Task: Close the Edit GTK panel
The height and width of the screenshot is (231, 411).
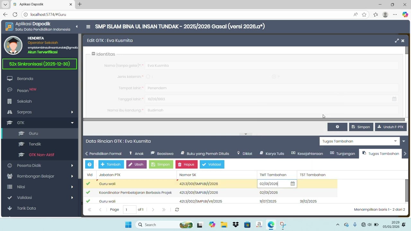Action: click(x=403, y=41)
